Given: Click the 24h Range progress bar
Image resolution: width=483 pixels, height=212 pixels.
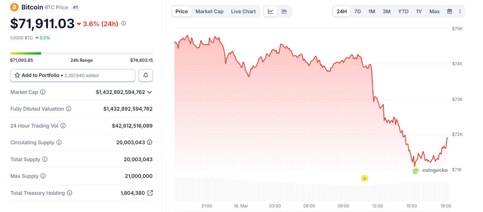Looking at the screenshot, I should pyautogui.click(x=82, y=53).
